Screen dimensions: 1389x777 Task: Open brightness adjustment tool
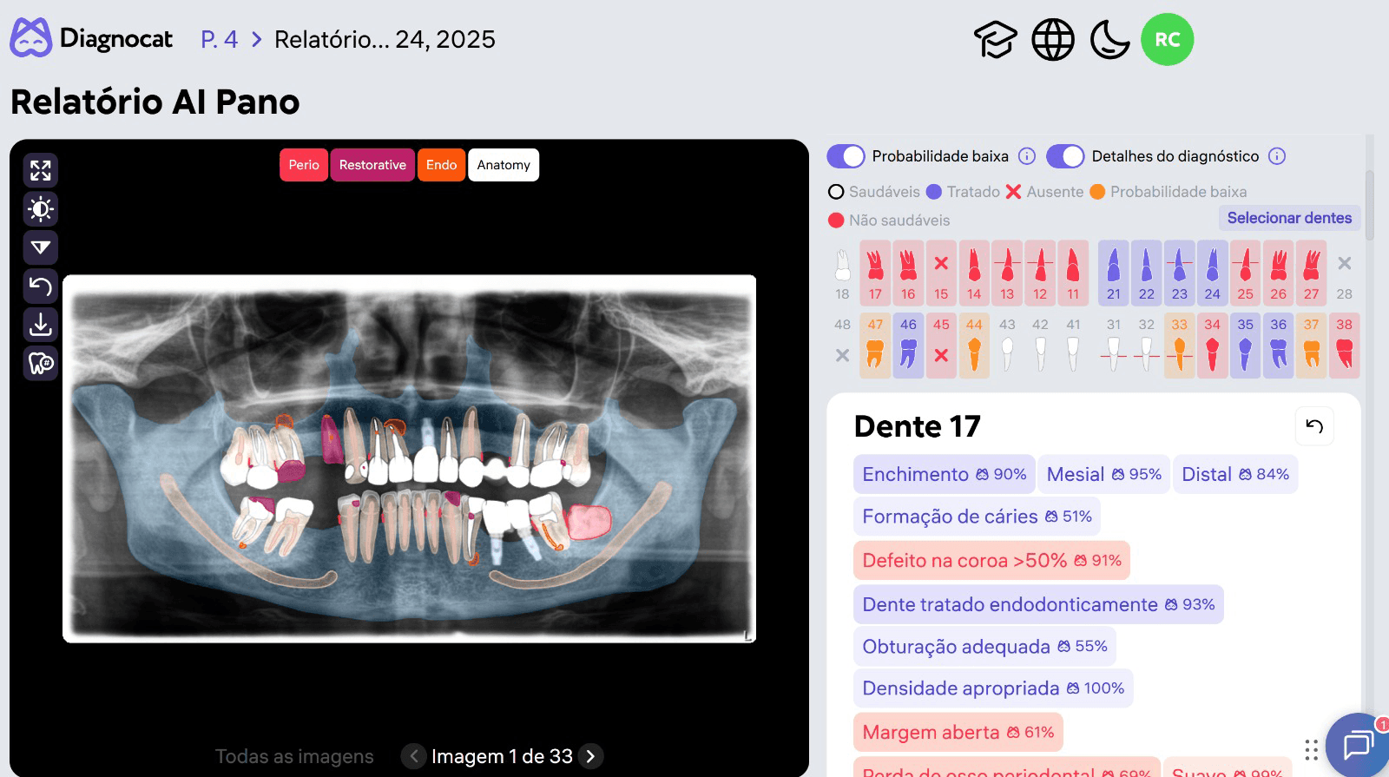point(41,209)
